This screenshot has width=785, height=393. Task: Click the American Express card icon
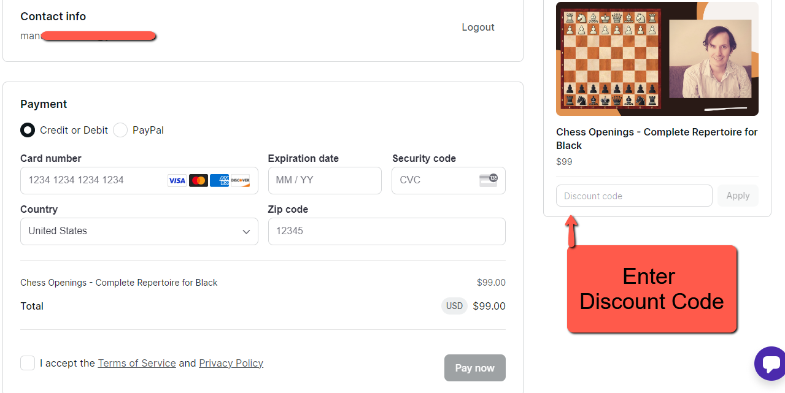click(219, 180)
